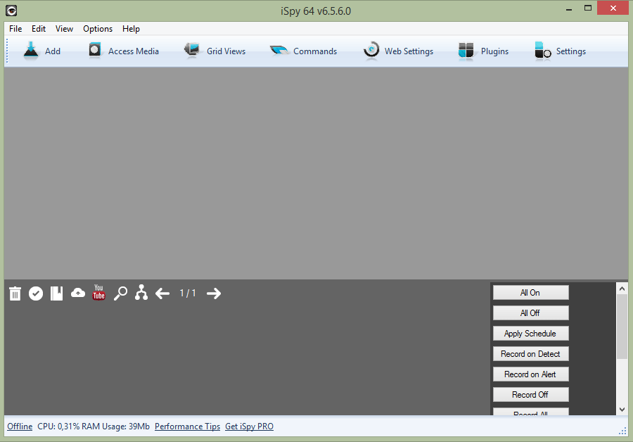Go to next media page arrow
Screen dimensions: 633x442
coord(214,293)
